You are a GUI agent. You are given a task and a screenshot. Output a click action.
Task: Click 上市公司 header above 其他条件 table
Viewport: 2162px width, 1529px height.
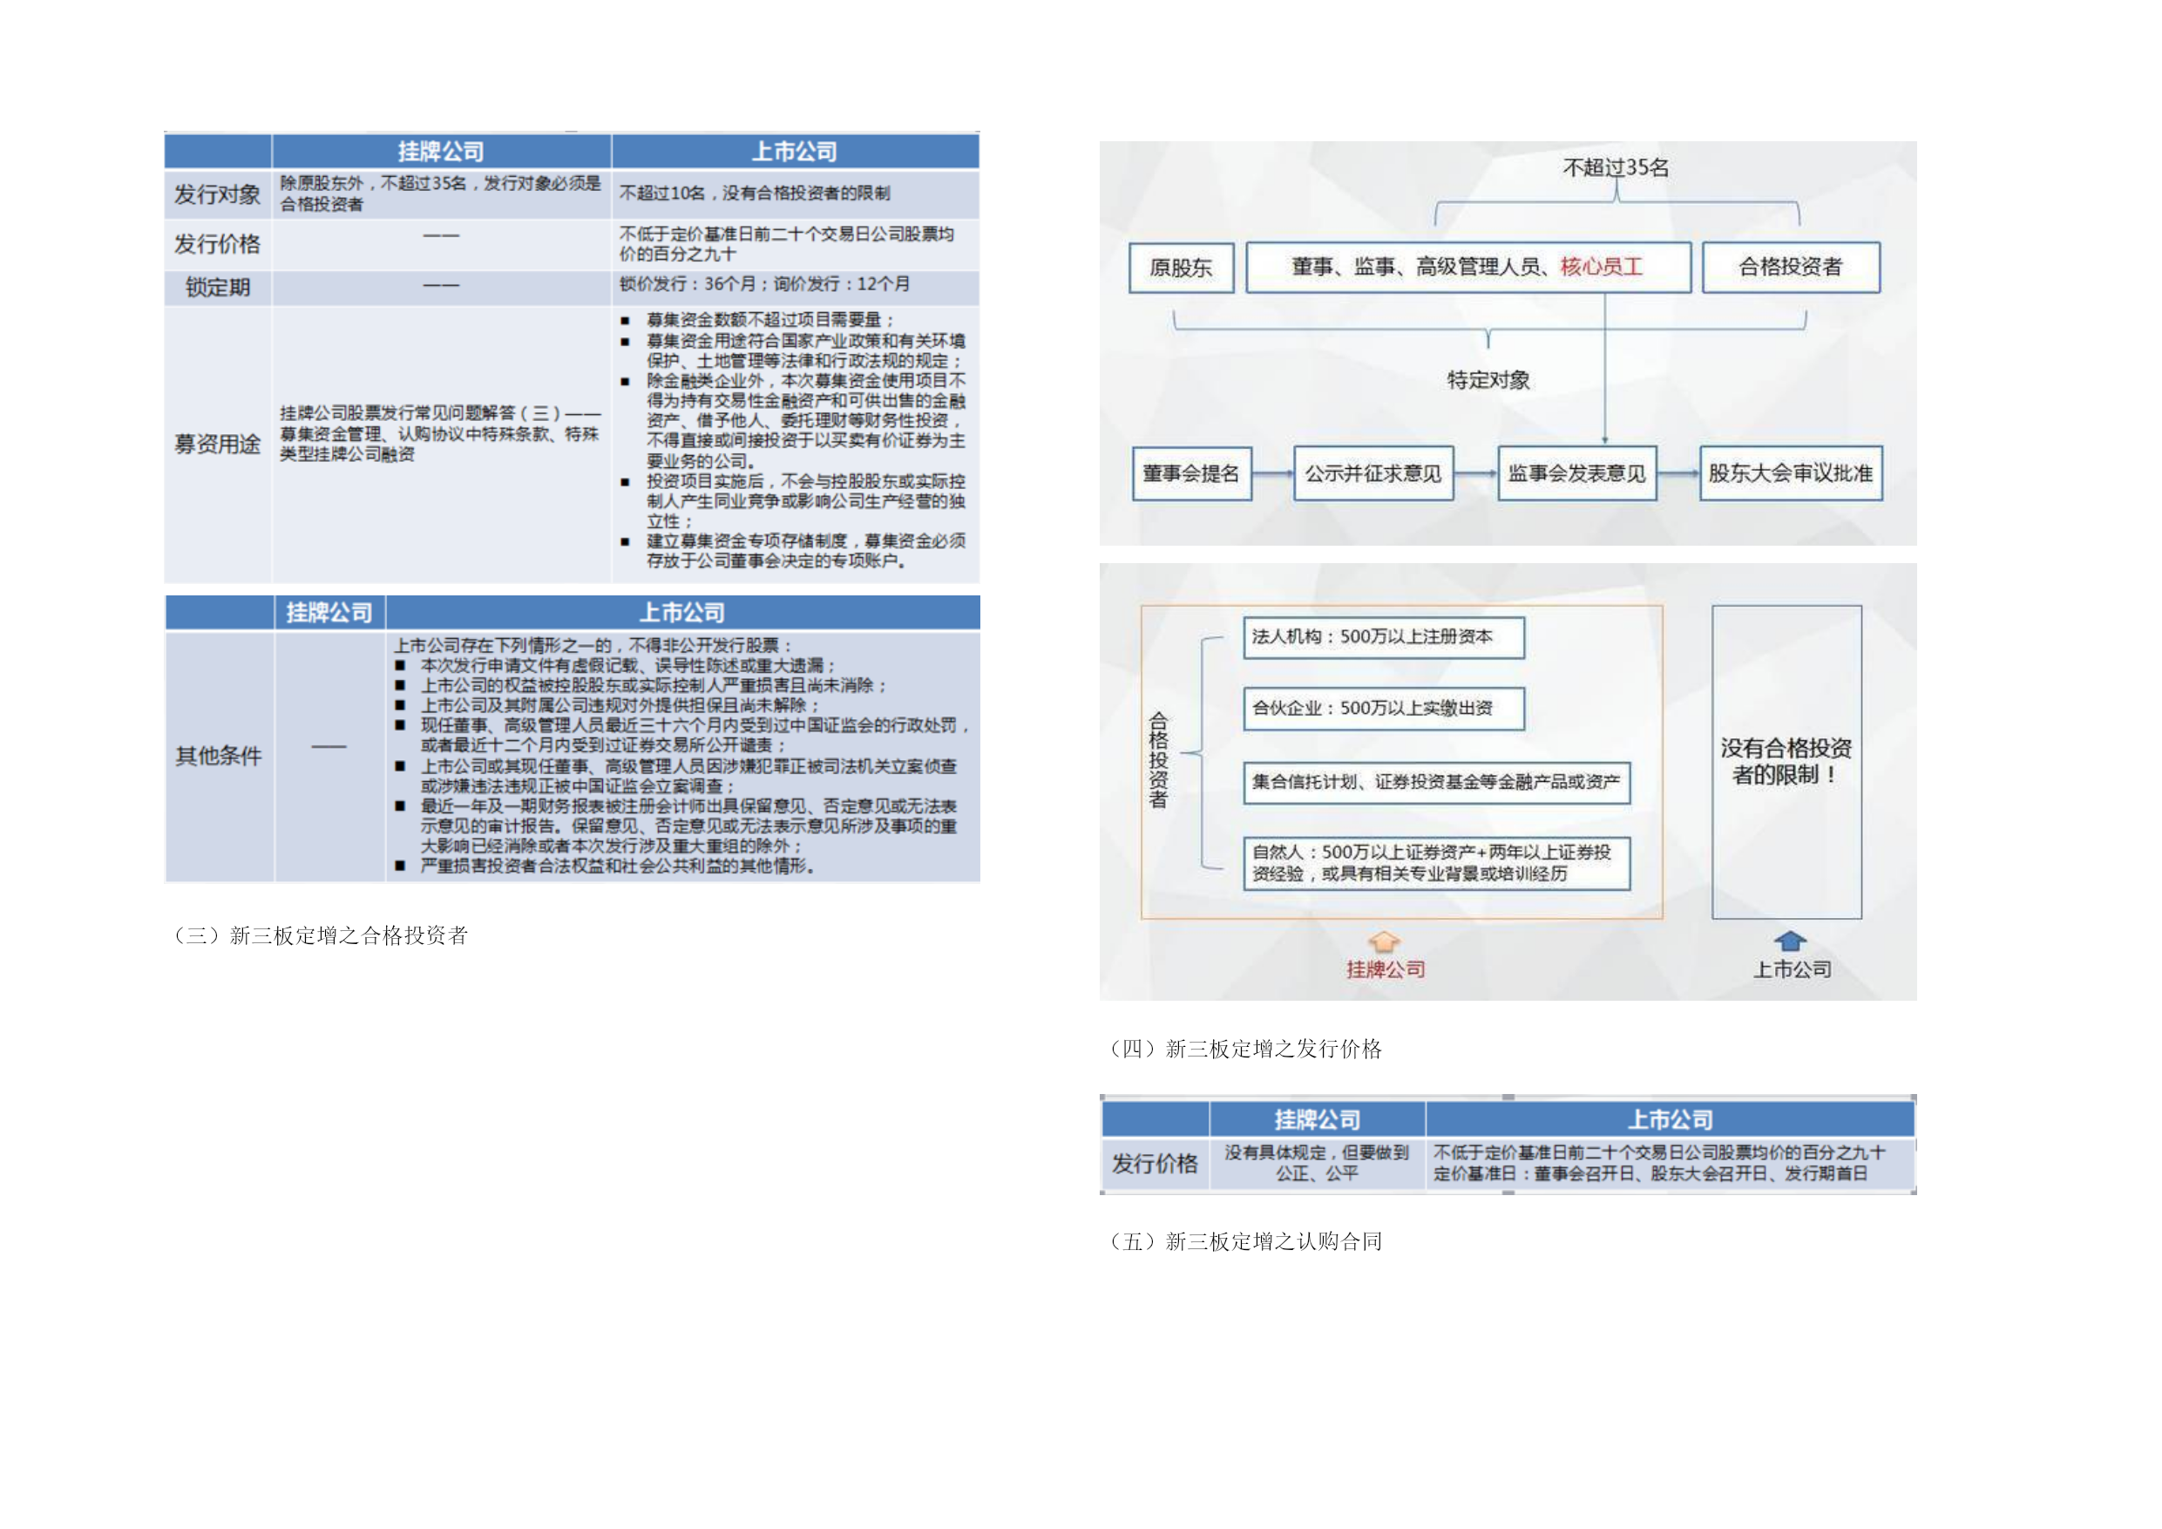(681, 612)
